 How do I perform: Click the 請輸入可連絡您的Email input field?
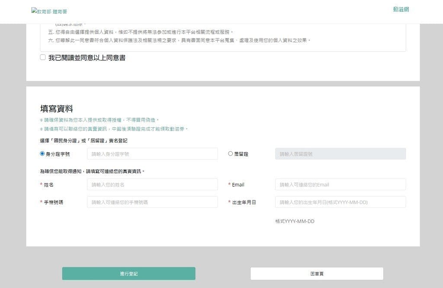(x=340, y=184)
